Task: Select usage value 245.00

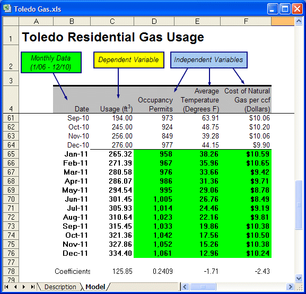Action: pyautogui.click(x=112, y=127)
